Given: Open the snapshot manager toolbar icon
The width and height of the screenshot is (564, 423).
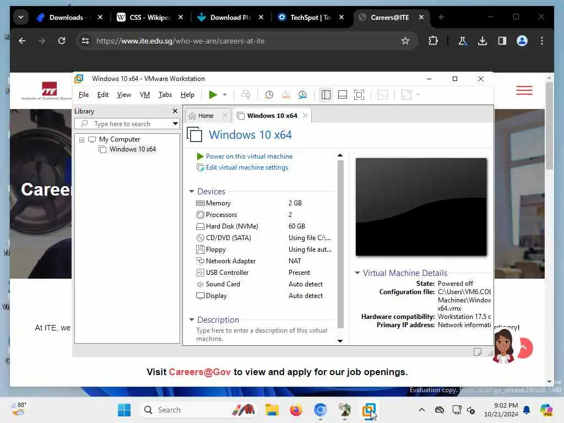Looking at the screenshot, I should [x=302, y=95].
